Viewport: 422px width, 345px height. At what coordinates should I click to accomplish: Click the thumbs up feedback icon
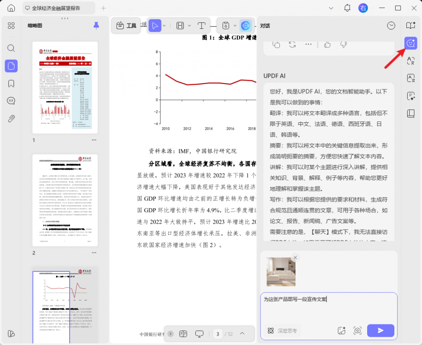pos(328,44)
